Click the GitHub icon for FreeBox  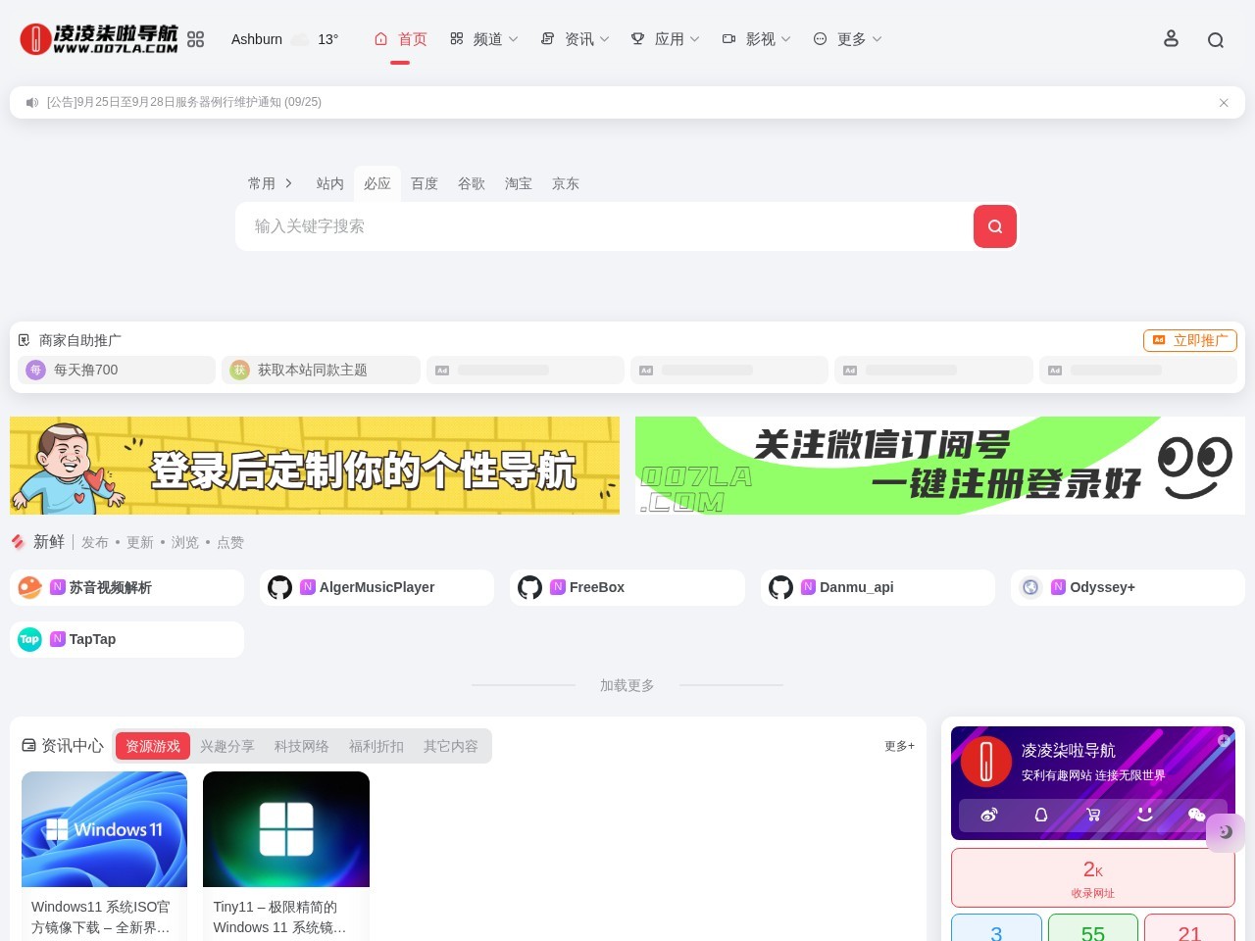tap(530, 587)
